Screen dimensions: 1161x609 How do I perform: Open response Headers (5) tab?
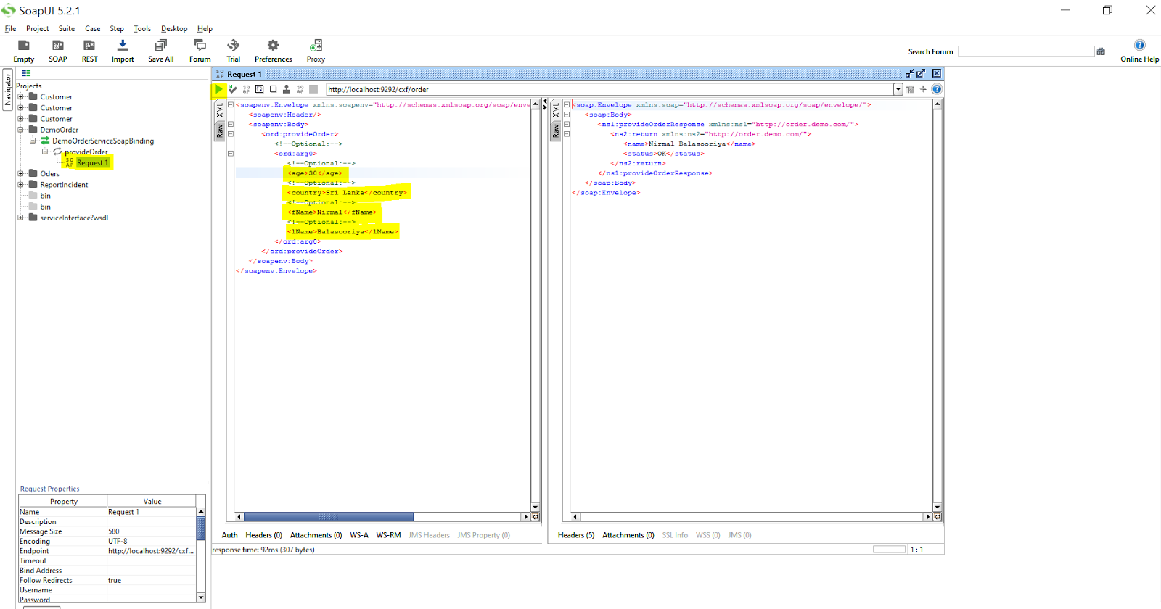[x=576, y=535]
